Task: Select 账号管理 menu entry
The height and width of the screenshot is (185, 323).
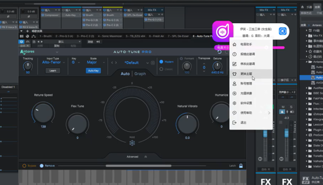Action: click(x=251, y=83)
